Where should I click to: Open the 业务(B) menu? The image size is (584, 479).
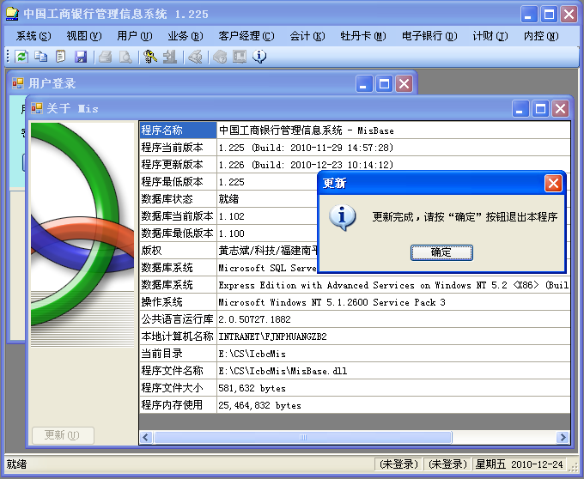[x=186, y=36]
